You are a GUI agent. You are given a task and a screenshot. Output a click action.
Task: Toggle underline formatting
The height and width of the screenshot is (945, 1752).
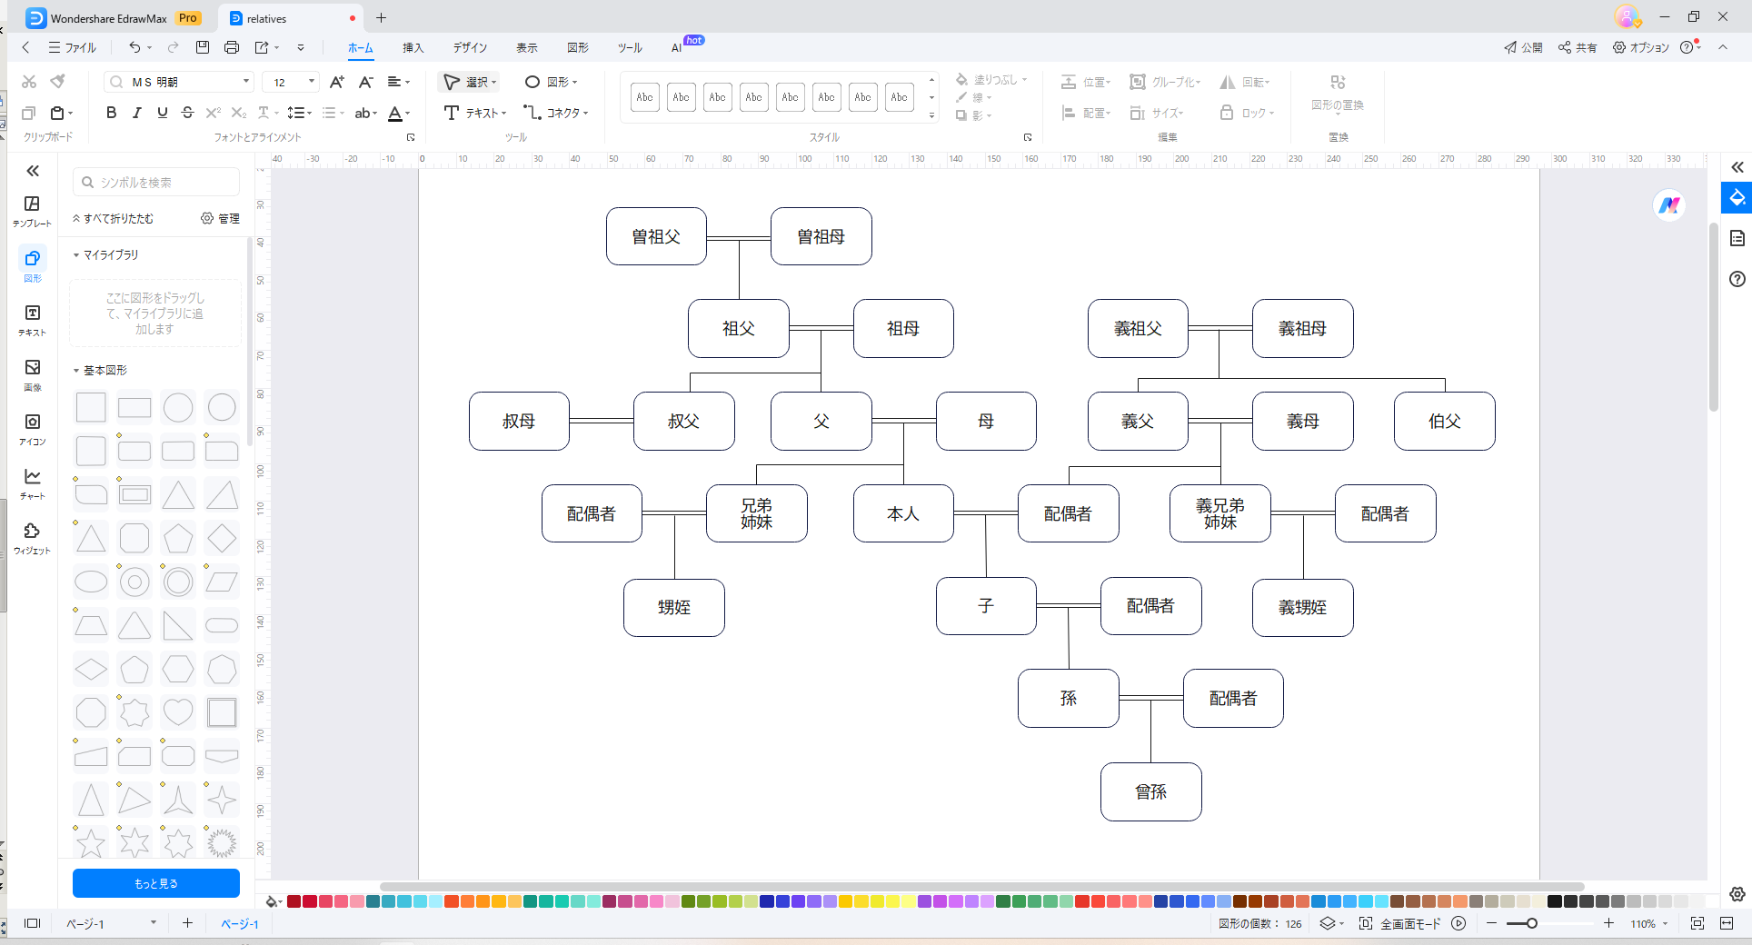[x=162, y=113]
